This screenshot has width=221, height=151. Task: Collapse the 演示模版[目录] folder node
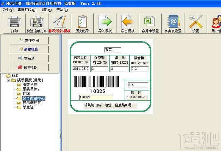(x=9, y=80)
